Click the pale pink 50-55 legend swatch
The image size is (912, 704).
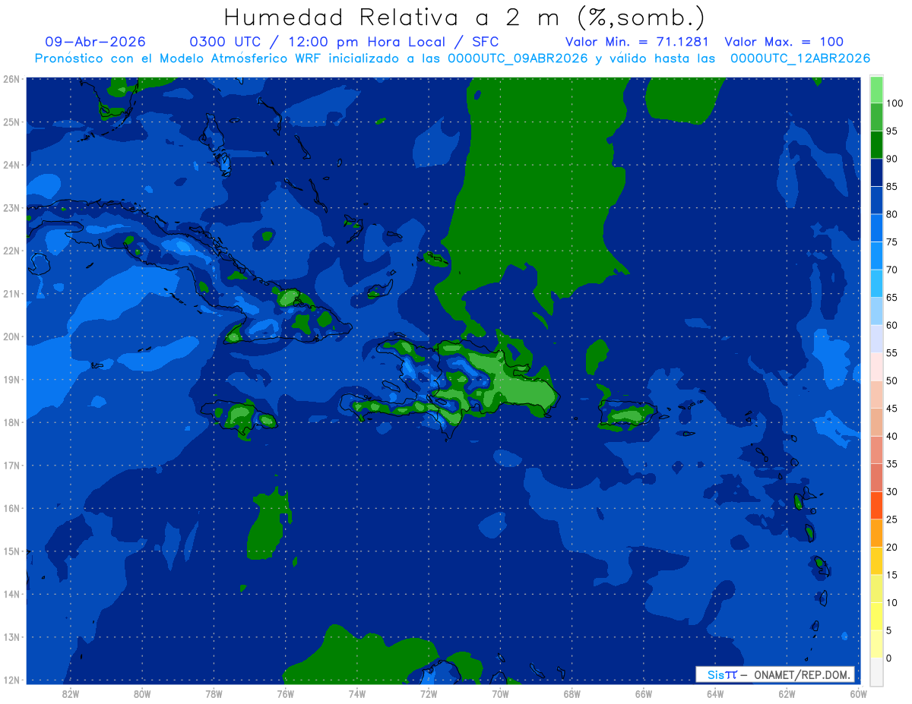pyautogui.click(x=876, y=367)
